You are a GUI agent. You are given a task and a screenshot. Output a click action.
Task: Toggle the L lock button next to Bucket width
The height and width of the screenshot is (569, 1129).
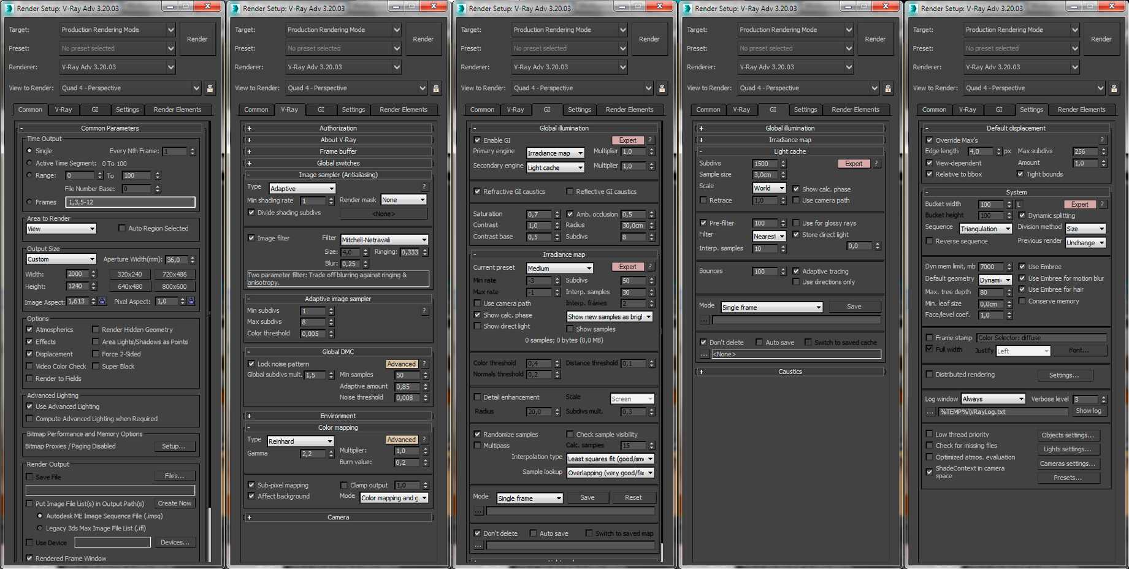[x=1019, y=204]
